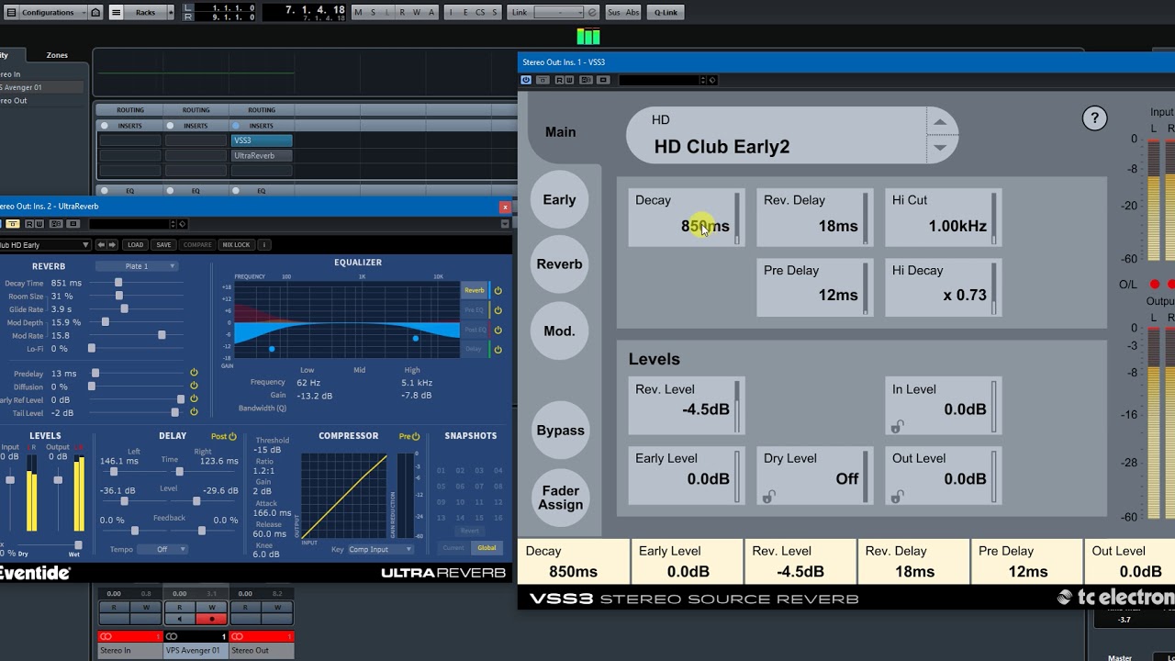
Task: Open Key Comp Input dropdown
Action: click(x=380, y=549)
